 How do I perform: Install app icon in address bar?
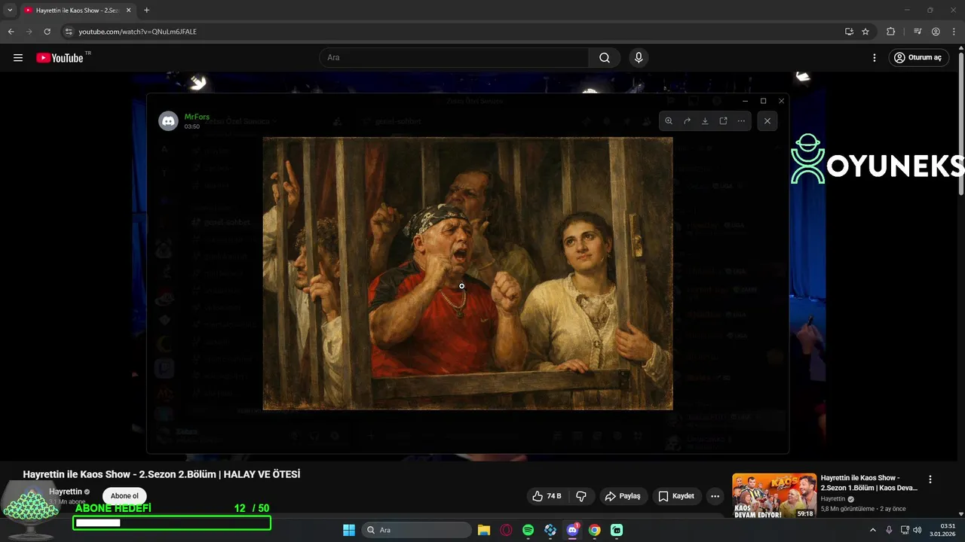pyautogui.click(x=849, y=32)
